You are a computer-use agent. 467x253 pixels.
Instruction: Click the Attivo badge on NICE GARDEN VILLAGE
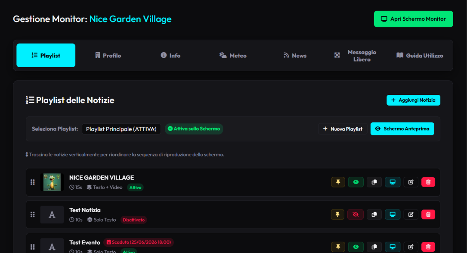click(x=135, y=187)
